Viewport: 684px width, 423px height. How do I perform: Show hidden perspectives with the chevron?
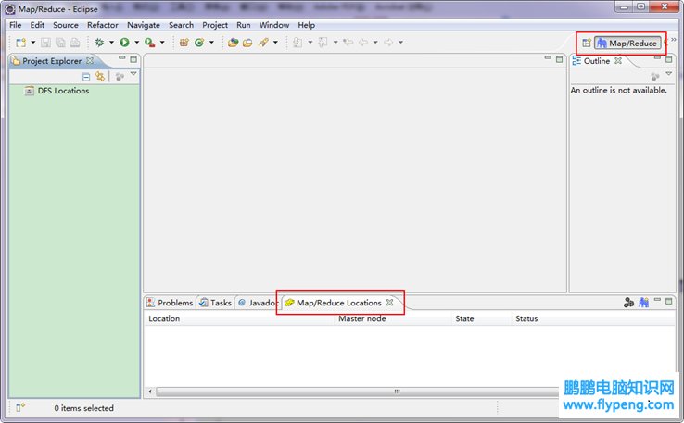tap(674, 40)
